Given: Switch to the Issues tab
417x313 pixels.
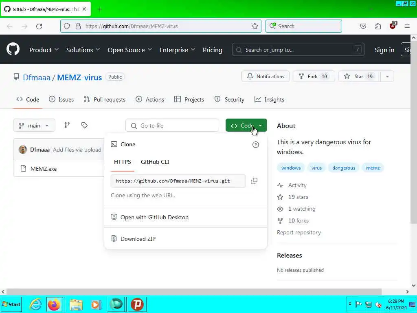Looking at the screenshot, I should (x=61, y=99).
